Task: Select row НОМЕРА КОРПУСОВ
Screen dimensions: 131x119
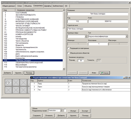Action: coord(33,34)
